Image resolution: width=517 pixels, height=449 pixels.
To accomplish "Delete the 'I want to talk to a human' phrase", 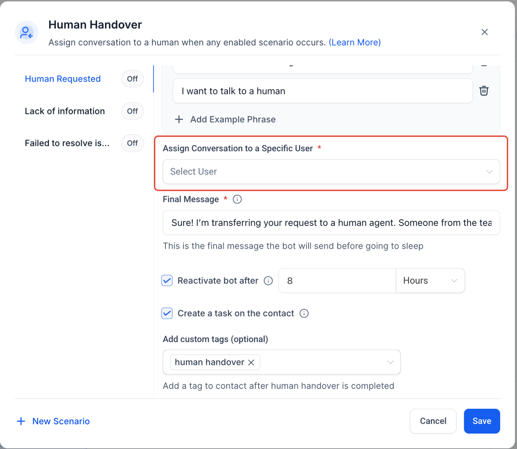I will [x=484, y=91].
